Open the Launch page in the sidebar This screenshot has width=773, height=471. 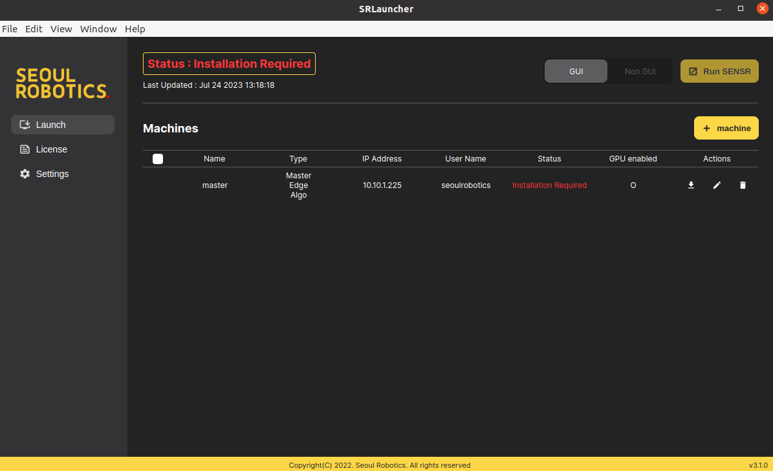click(x=63, y=125)
